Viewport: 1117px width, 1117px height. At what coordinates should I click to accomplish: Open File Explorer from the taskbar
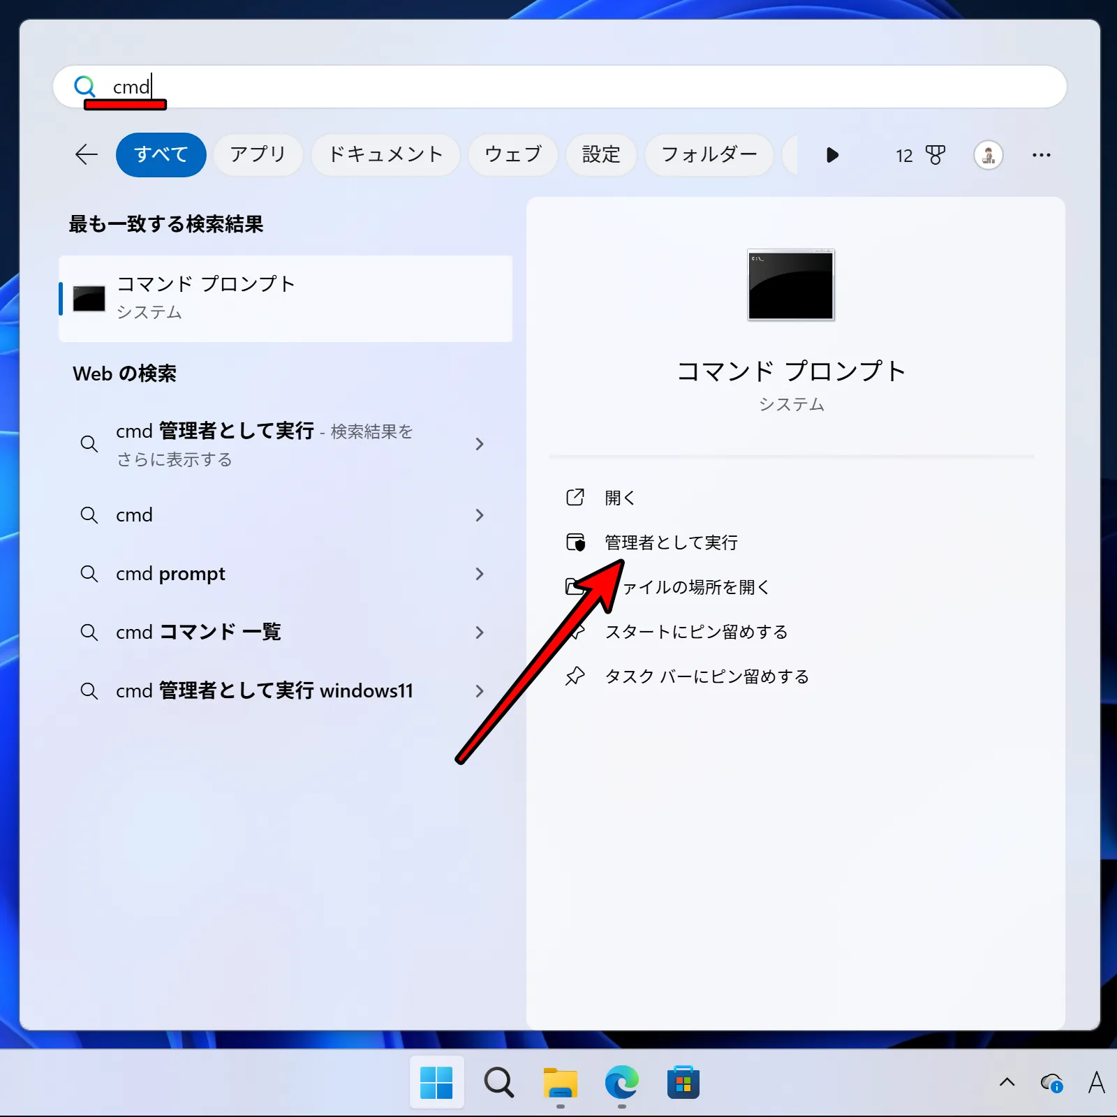(x=559, y=1083)
